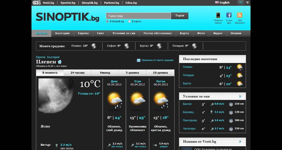Open the Pariteni.bg link in the top bar

112,3
